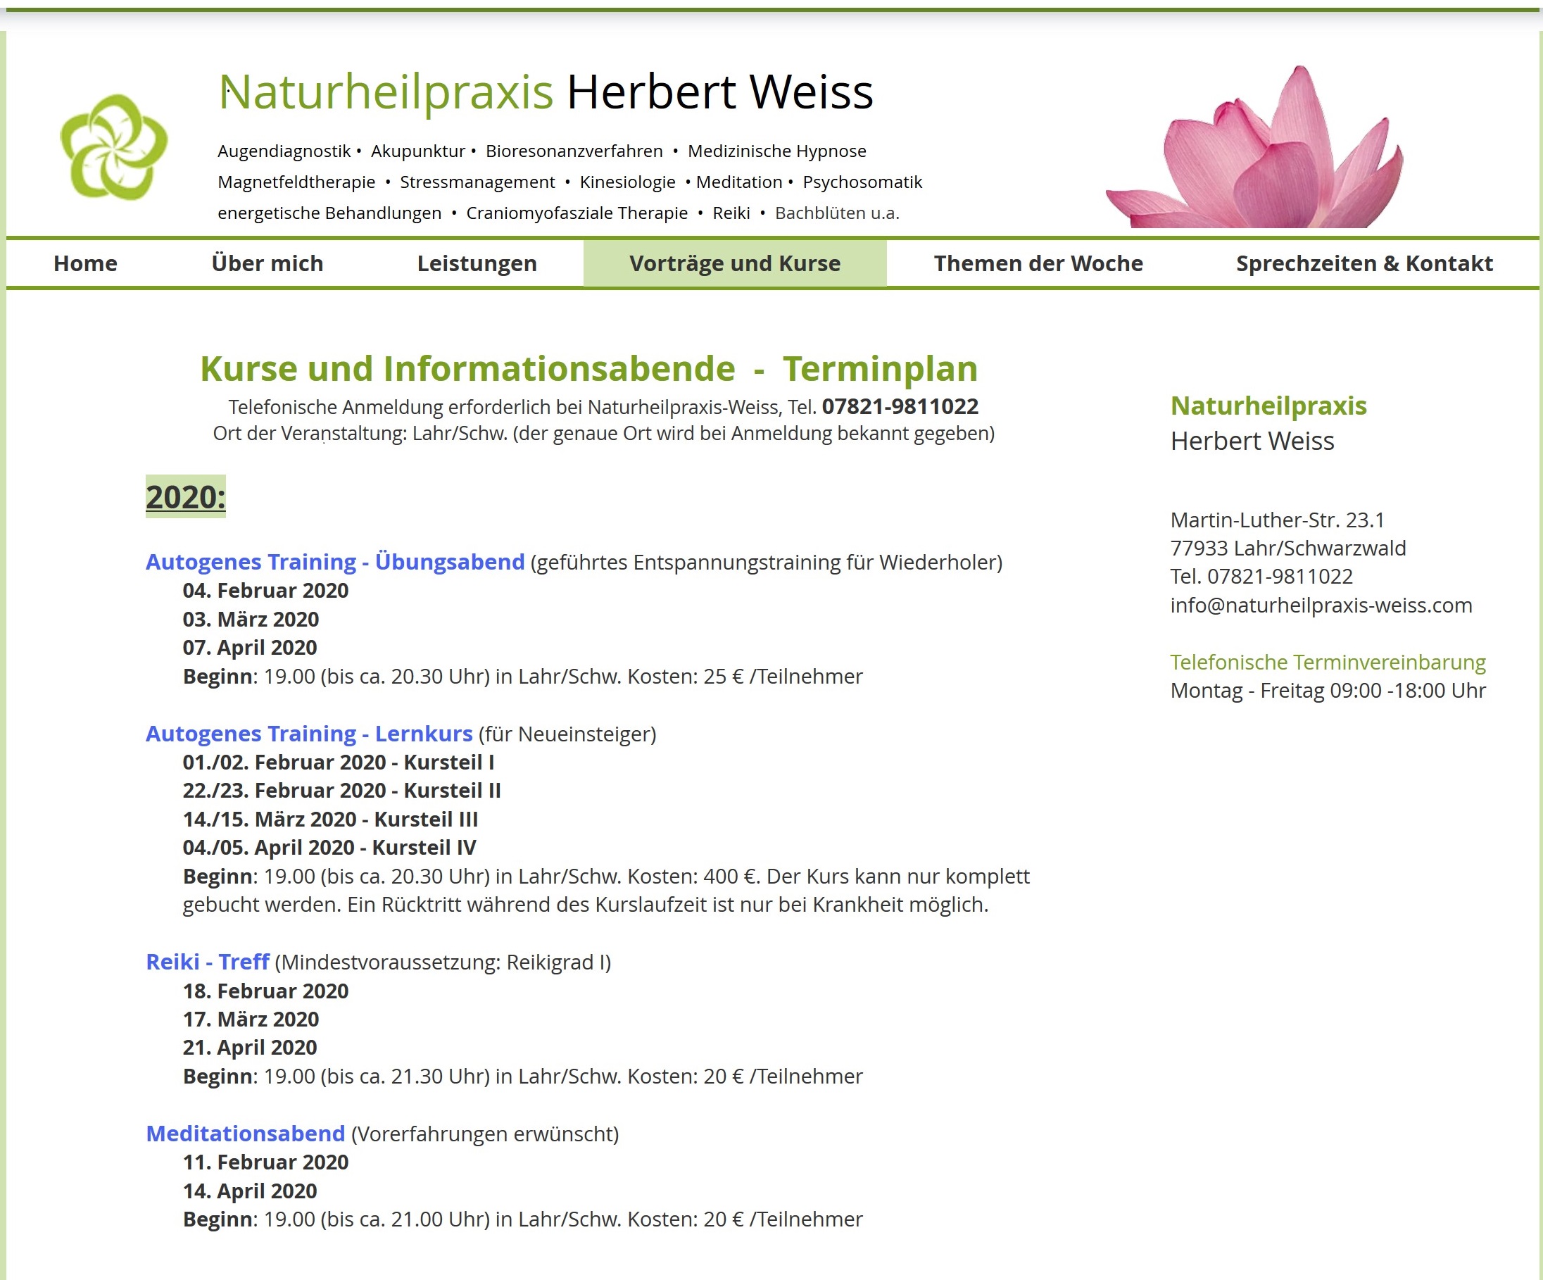Click the info@naturheilpraxis-weiss.com email address
Screen dimensions: 1543x1280
1321,605
